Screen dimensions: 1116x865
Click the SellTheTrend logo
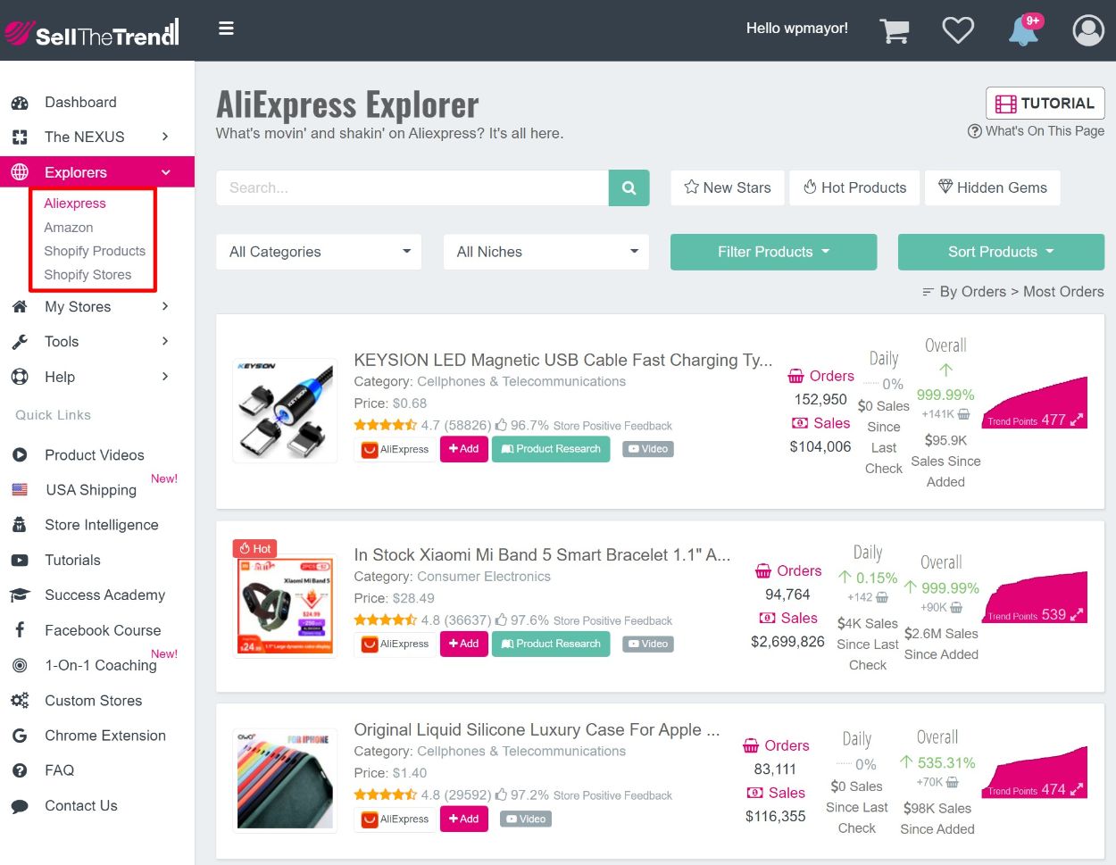pyautogui.click(x=92, y=31)
